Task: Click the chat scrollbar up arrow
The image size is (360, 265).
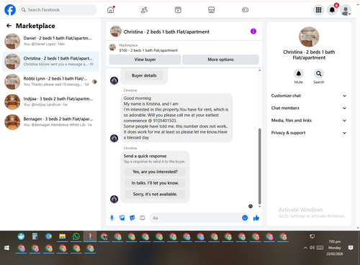Action: (x=259, y=70)
